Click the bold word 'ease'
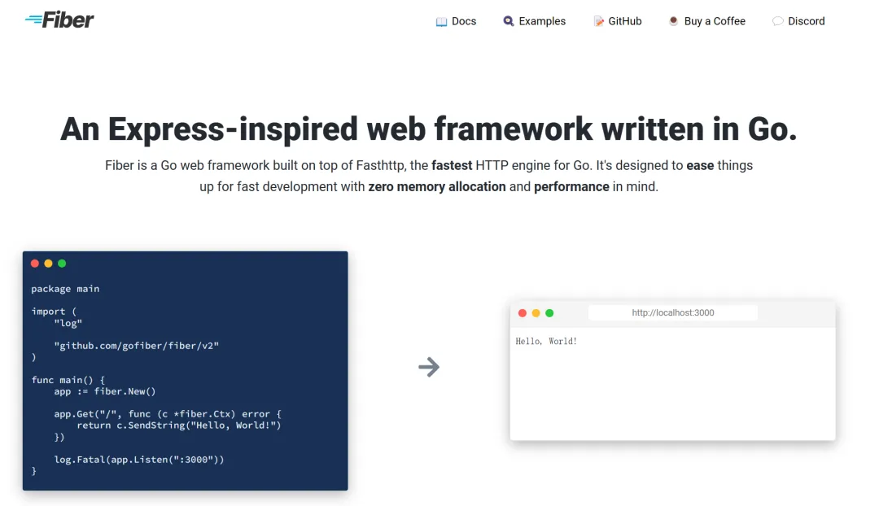The image size is (879, 506). [700, 165]
